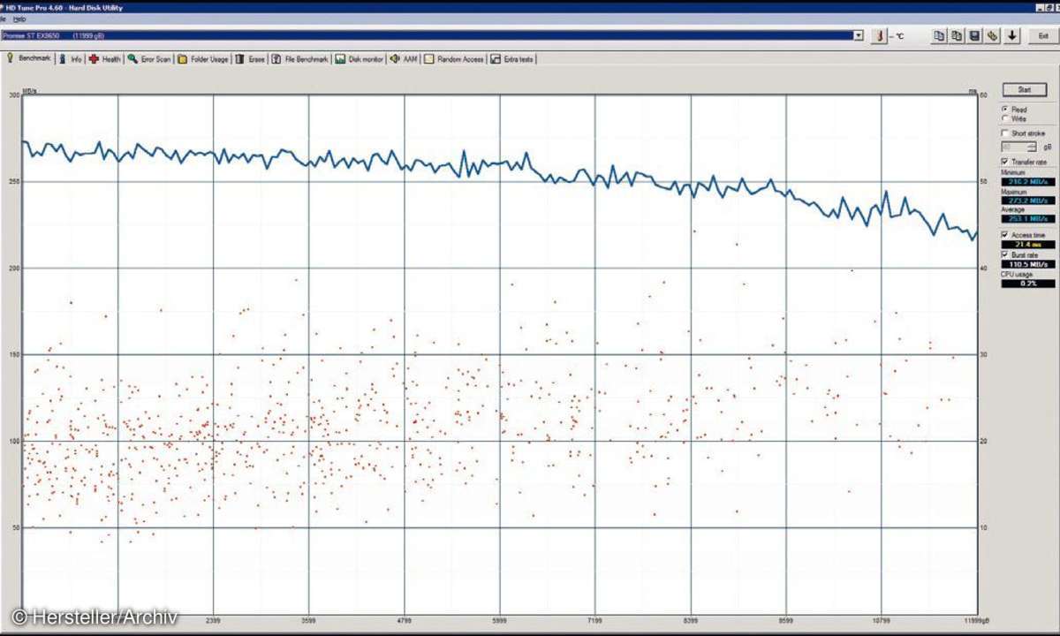The height and width of the screenshot is (636, 1060).
Task: Click the Minimum transfer rate value
Action: click(x=1028, y=181)
